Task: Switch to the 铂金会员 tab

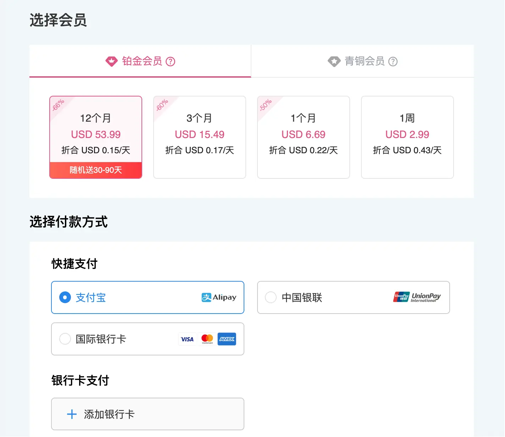Action: 140,61
